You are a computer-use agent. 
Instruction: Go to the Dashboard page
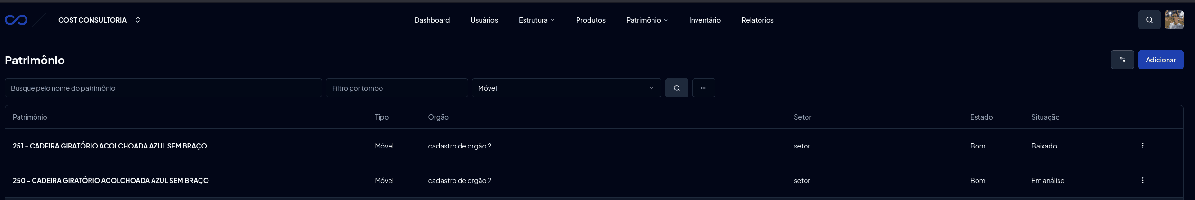[432, 20]
